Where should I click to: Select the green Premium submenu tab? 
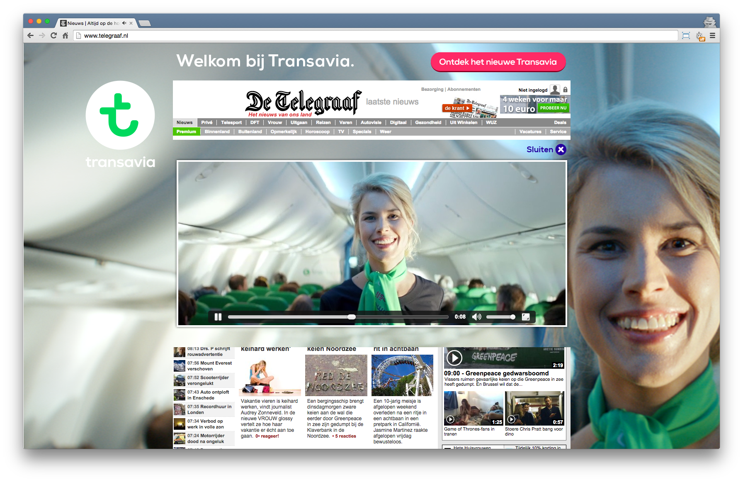click(186, 131)
